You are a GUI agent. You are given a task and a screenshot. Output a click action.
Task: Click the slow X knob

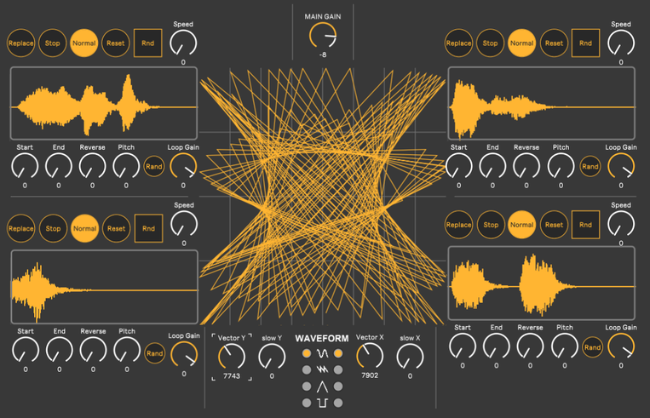pyautogui.click(x=410, y=357)
